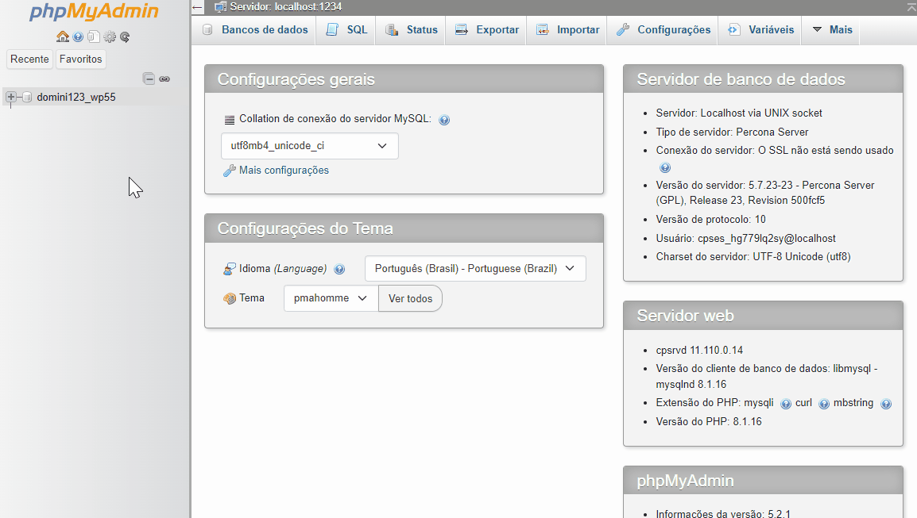Click SQL tab page icon
This screenshot has width=917, height=518.
coord(332,30)
